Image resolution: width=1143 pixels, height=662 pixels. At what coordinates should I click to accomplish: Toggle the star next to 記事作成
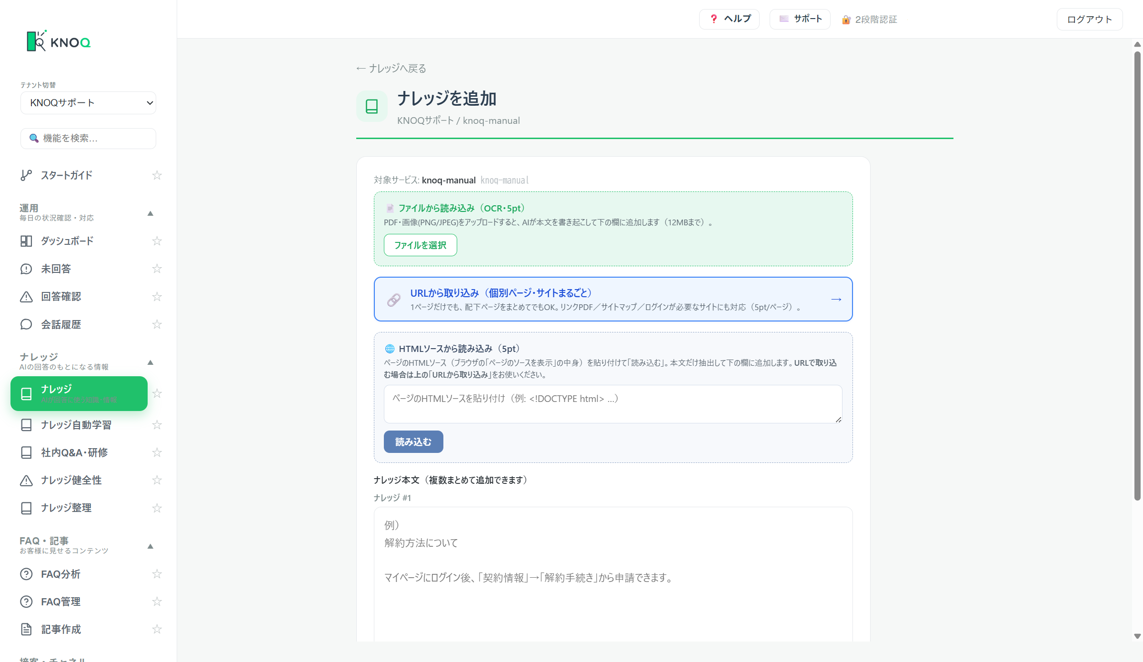pyautogui.click(x=157, y=629)
